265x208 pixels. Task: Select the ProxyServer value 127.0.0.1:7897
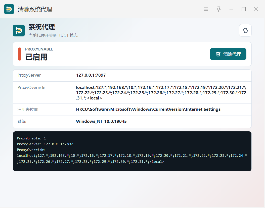[91, 75]
